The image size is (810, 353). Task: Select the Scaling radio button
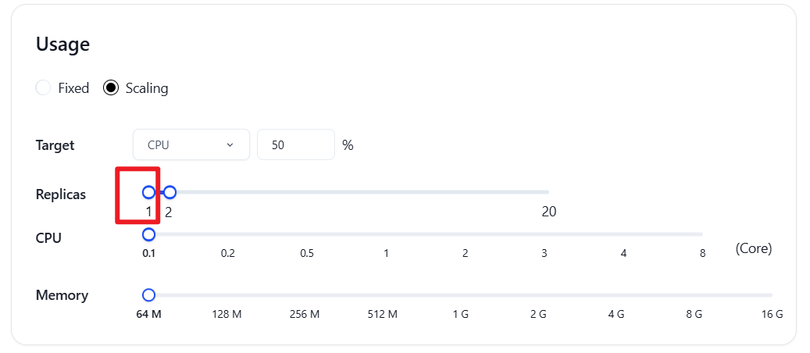pos(111,88)
